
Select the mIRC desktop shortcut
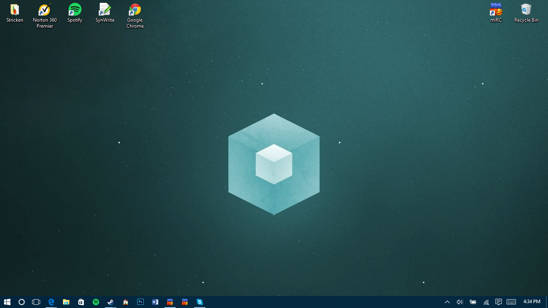[496, 13]
